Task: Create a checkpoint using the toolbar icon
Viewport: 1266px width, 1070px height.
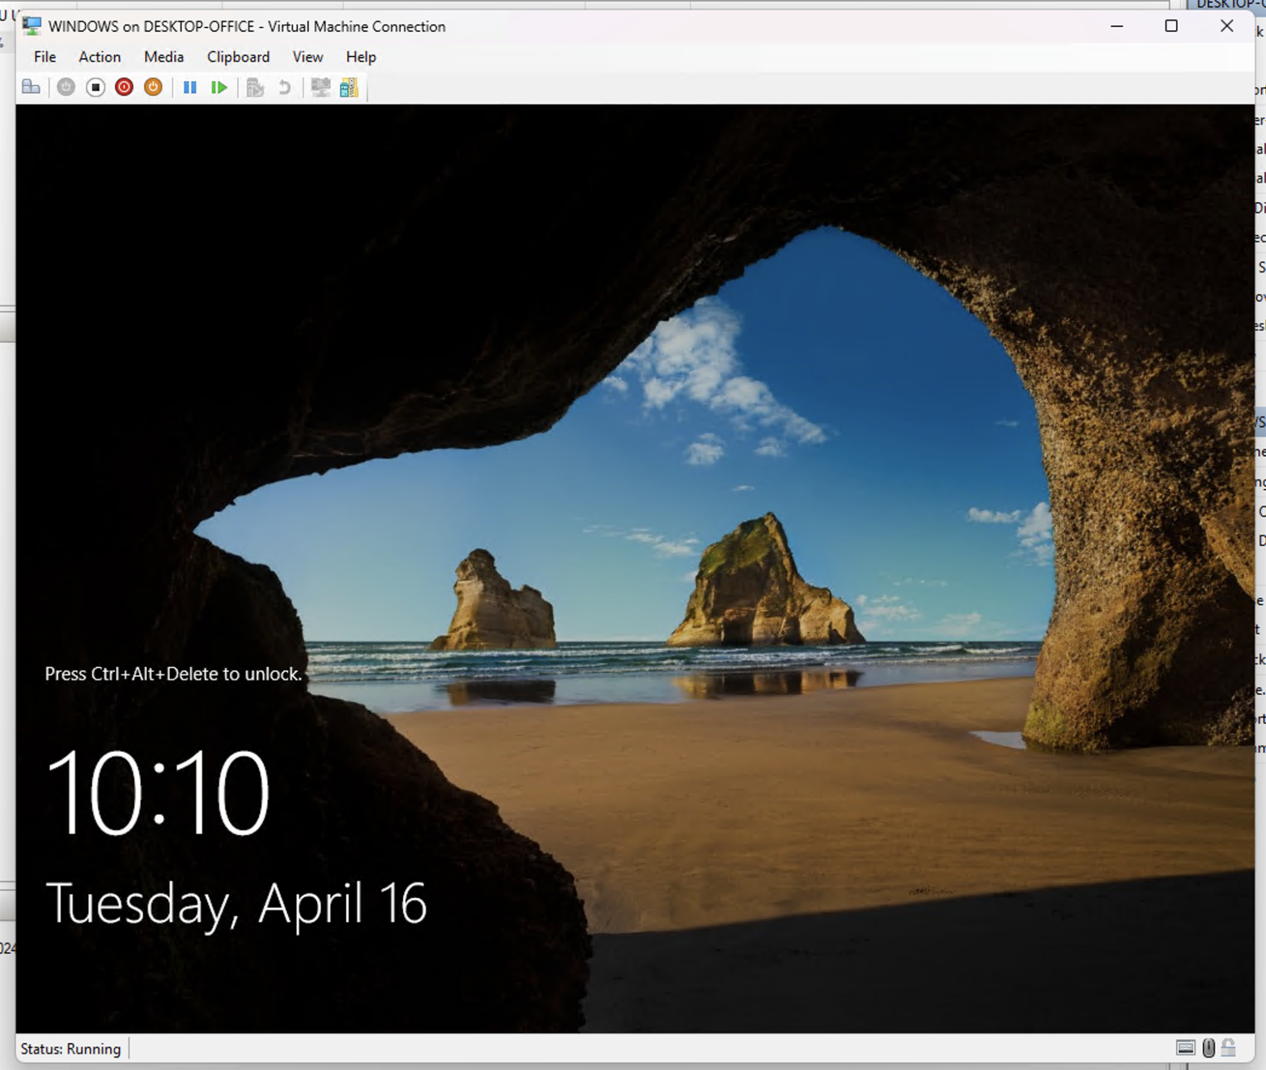Action: [255, 87]
